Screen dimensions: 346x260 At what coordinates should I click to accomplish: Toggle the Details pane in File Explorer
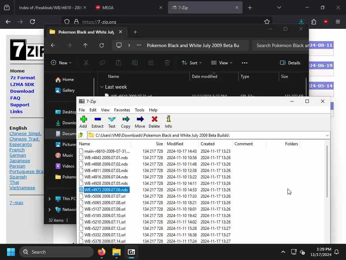pos(290,63)
